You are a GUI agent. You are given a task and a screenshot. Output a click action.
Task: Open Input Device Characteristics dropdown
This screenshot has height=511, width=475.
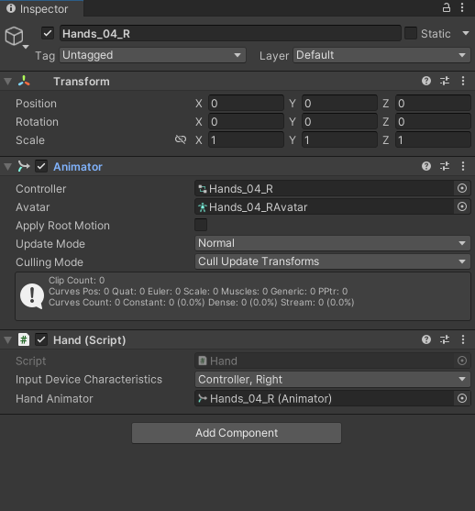pos(333,379)
